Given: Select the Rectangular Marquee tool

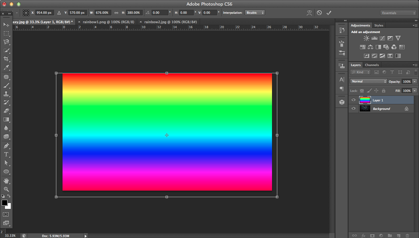Looking at the screenshot, I should (x=6, y=33).
